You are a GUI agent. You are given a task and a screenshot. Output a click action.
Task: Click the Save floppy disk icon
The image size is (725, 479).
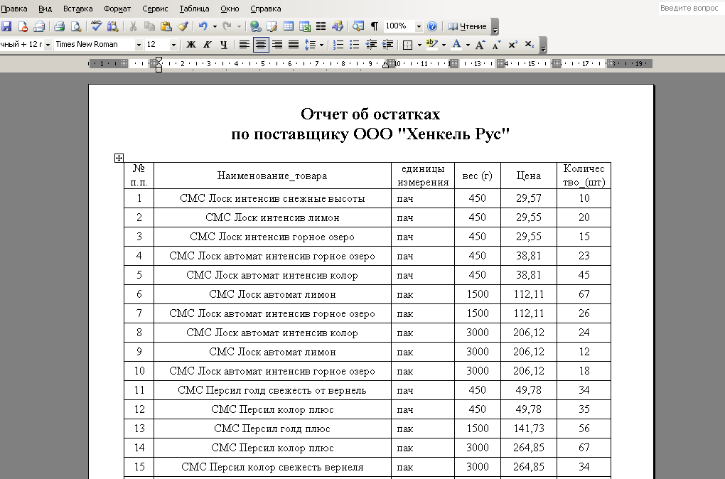(x=6, y=26)
